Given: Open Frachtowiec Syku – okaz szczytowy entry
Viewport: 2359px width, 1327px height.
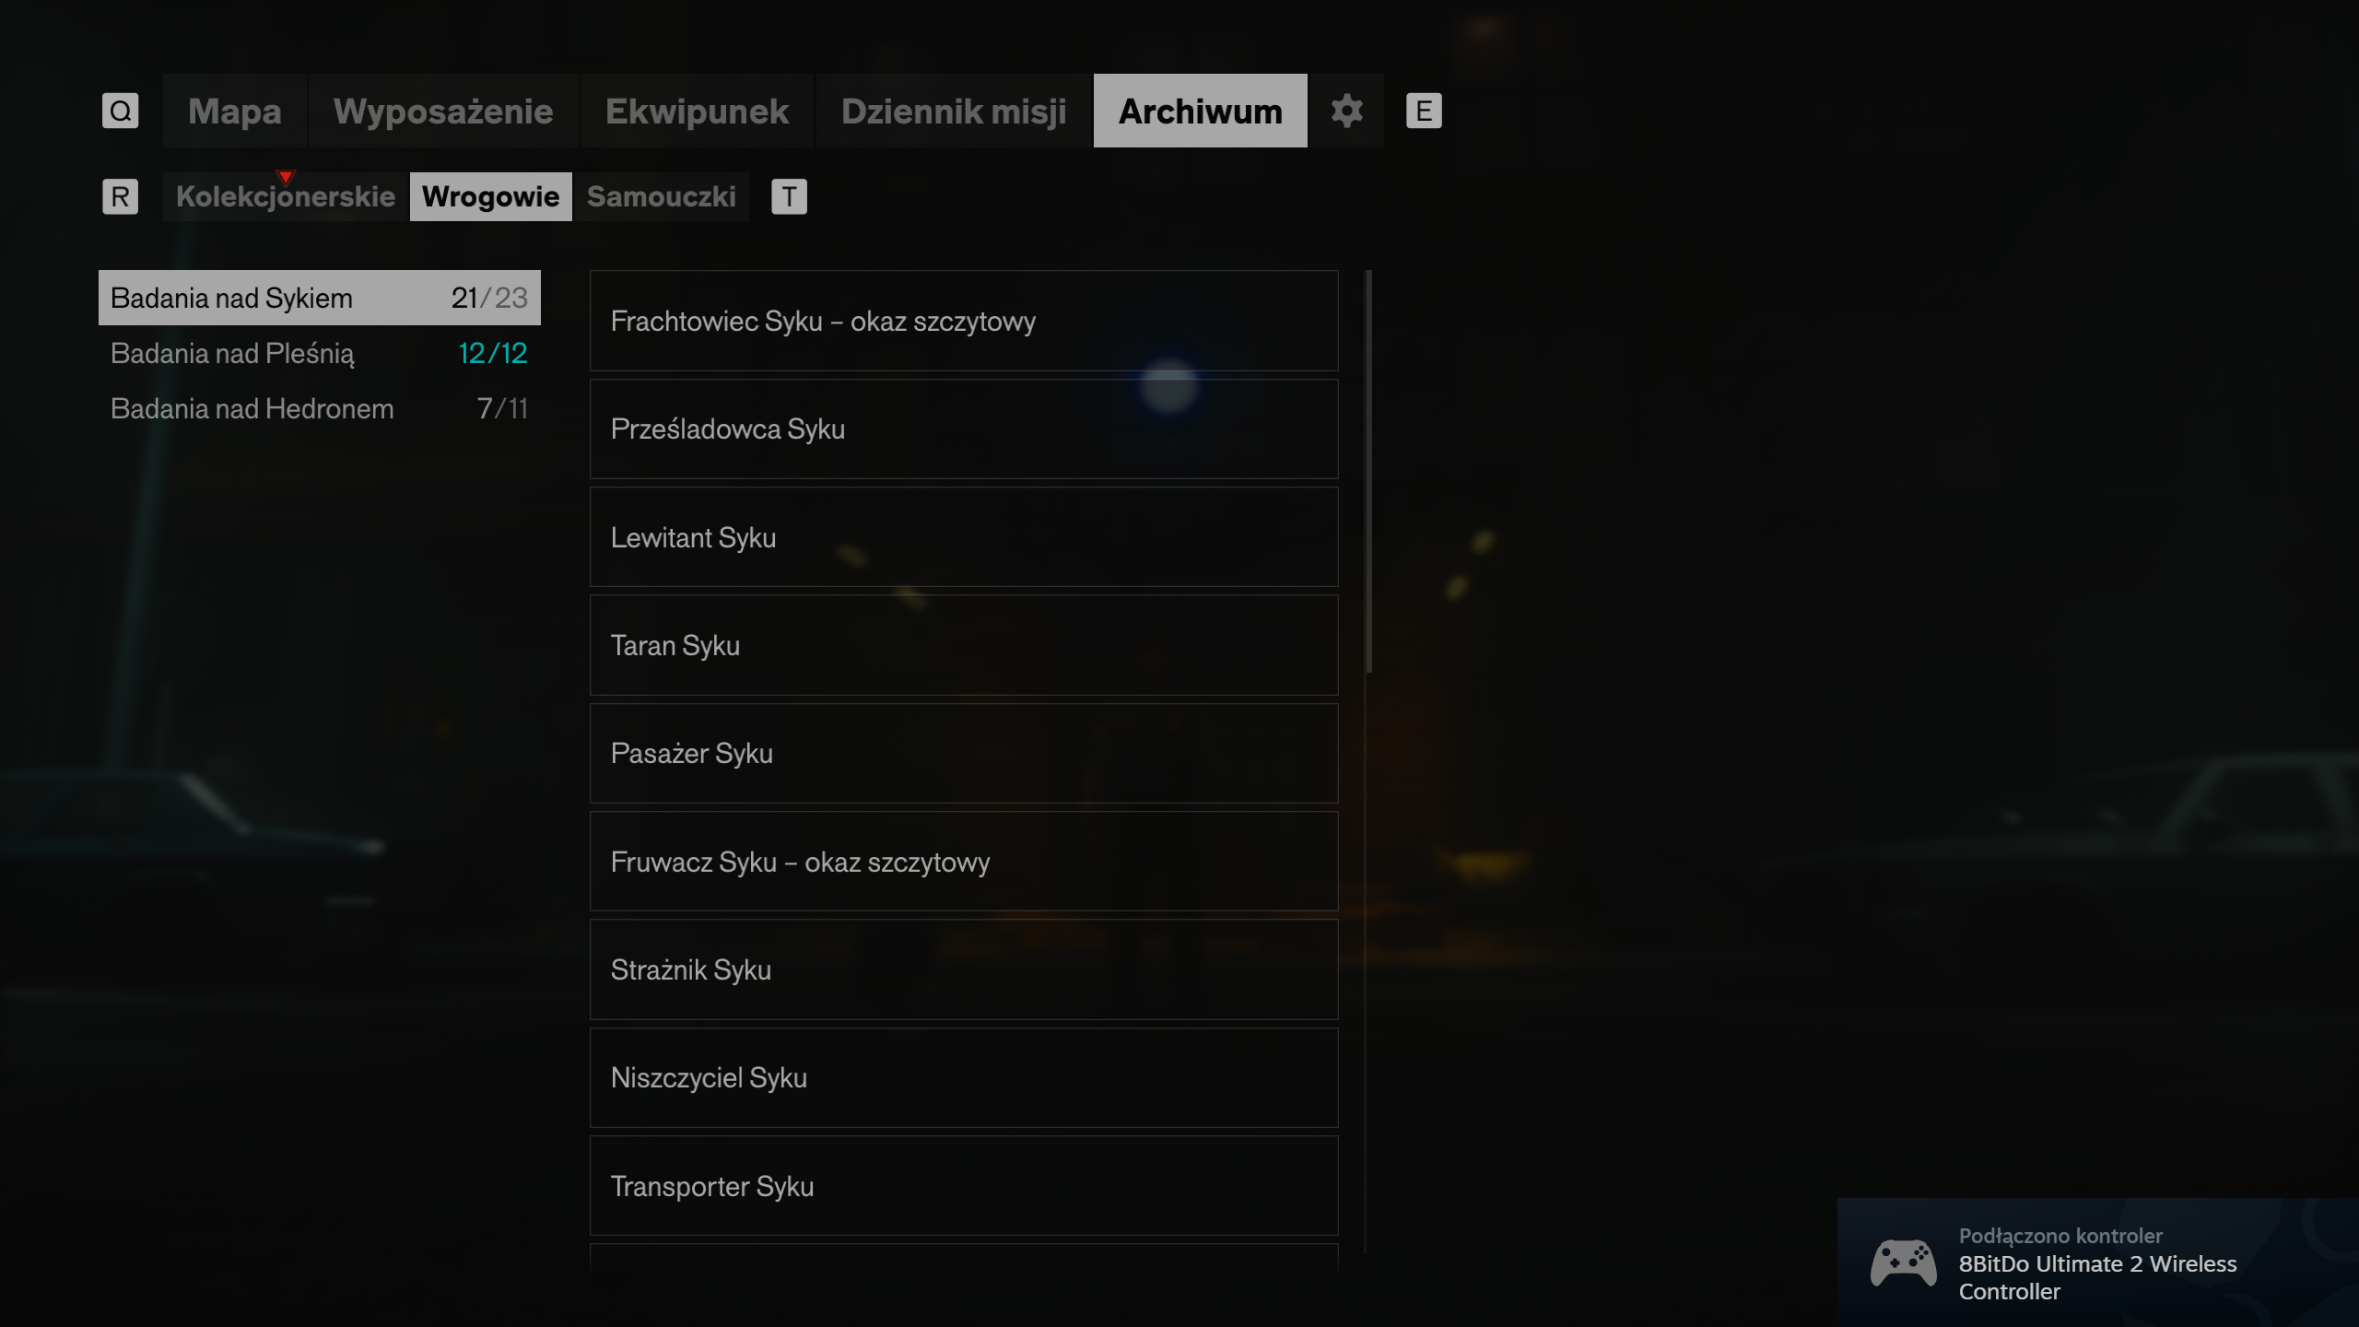Looking at the screenshot, I should pos(964,321).
